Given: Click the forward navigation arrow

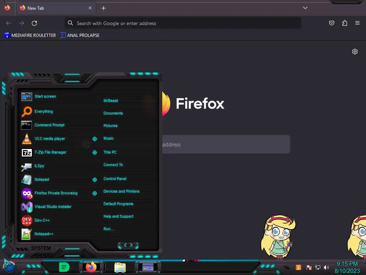Looking at the screenshot, I should point(21,23).
